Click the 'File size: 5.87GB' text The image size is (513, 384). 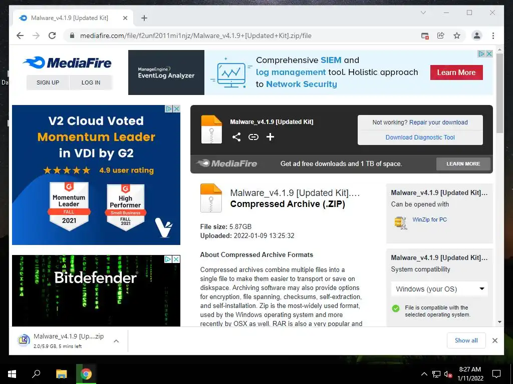pos(226,226)
